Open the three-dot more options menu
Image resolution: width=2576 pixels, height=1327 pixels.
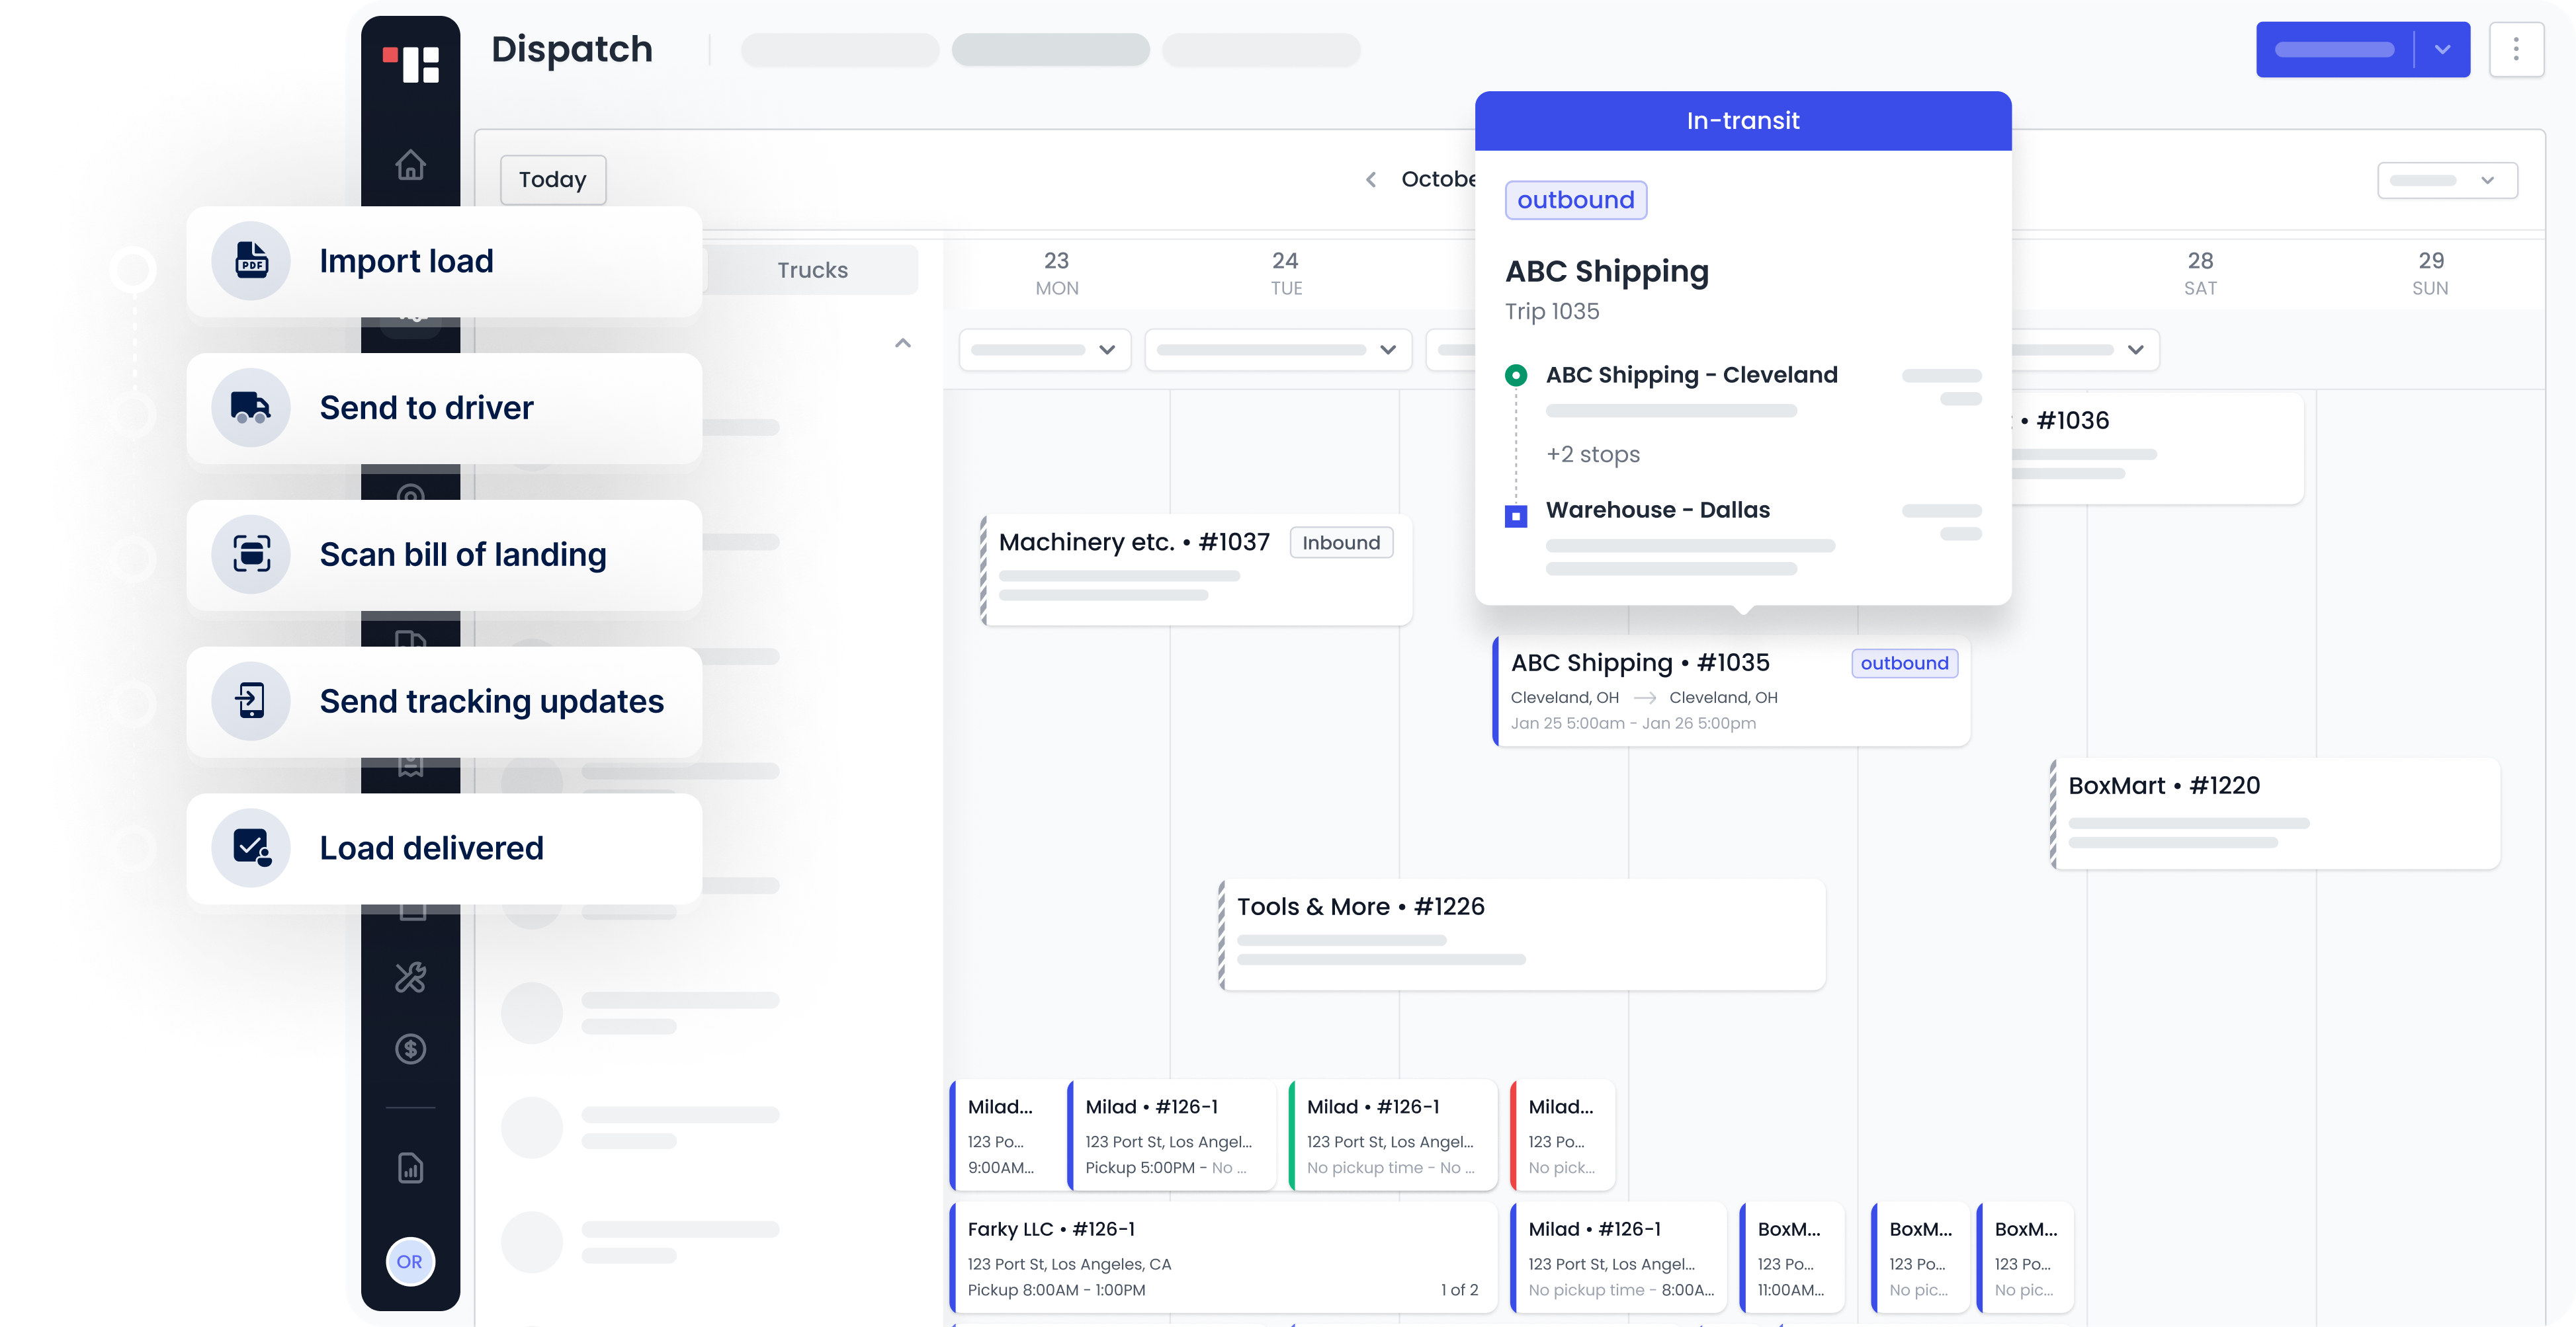[2516, 49]
